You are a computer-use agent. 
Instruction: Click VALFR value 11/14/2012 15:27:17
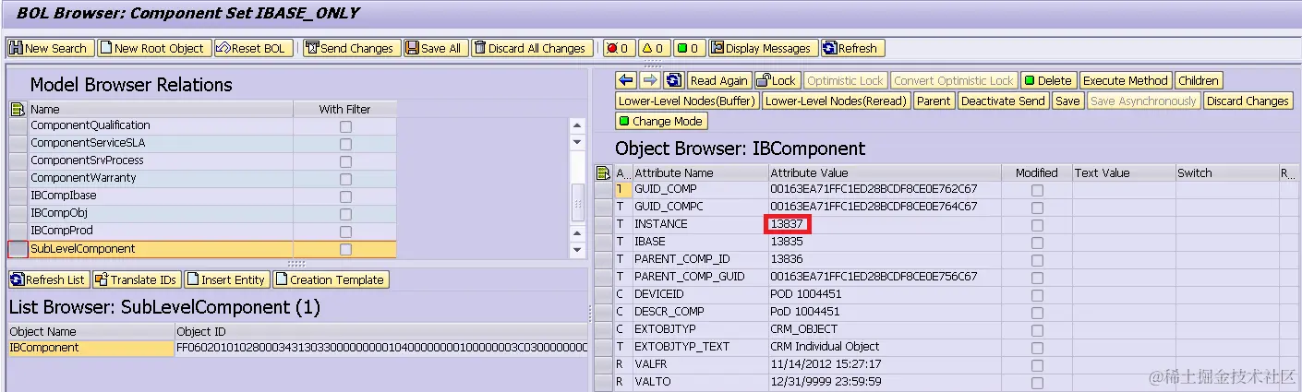point(826,364)
